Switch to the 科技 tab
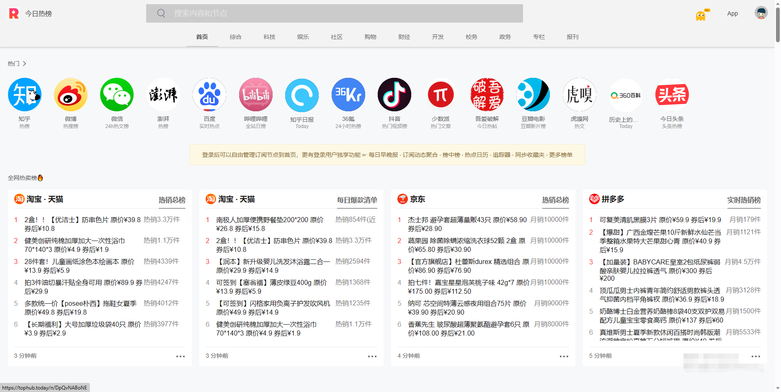Screen dimensions: 781x392 pyautogui.click(x=269, y=37)
